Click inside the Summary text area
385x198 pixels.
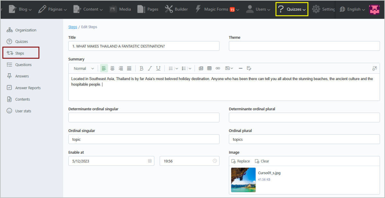(x=224, y=87)
